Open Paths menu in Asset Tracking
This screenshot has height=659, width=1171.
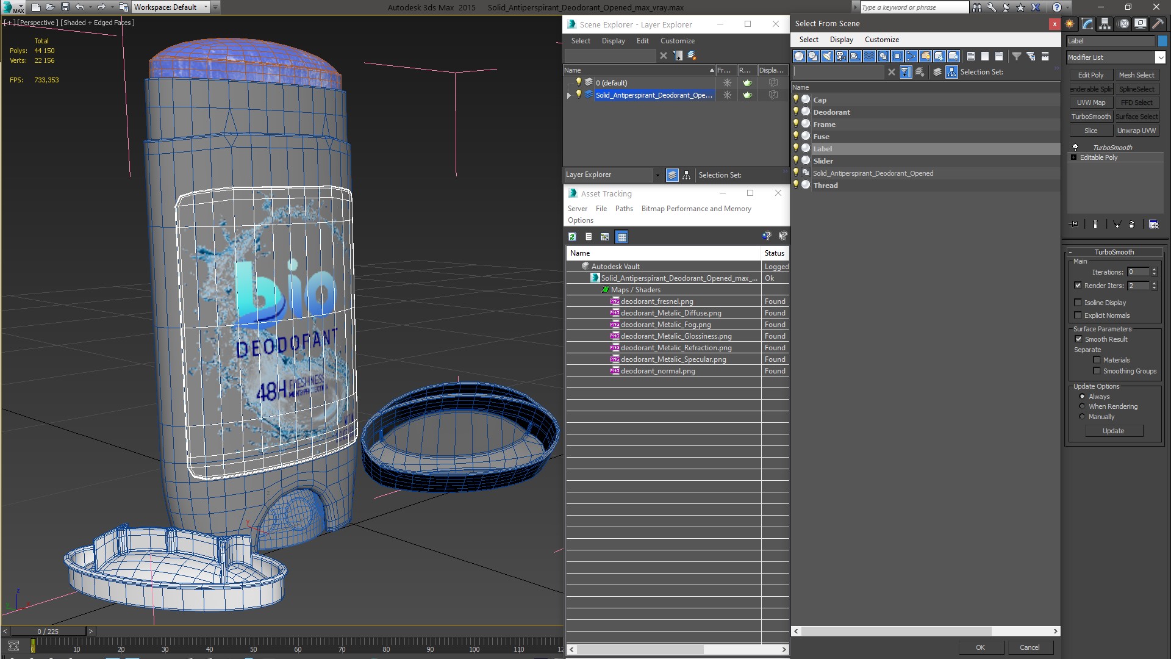pyautogui.click(x=623, y=209)
